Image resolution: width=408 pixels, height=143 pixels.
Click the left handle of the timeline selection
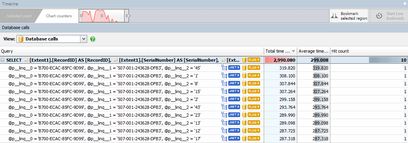tap(81, 16)
